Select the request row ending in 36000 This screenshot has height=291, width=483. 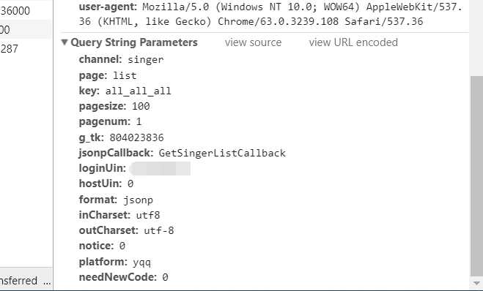point(26,11)
